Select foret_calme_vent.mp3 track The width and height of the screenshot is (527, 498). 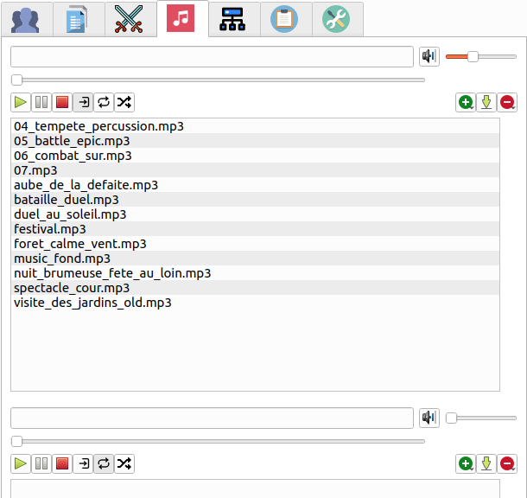coord(80,244)
